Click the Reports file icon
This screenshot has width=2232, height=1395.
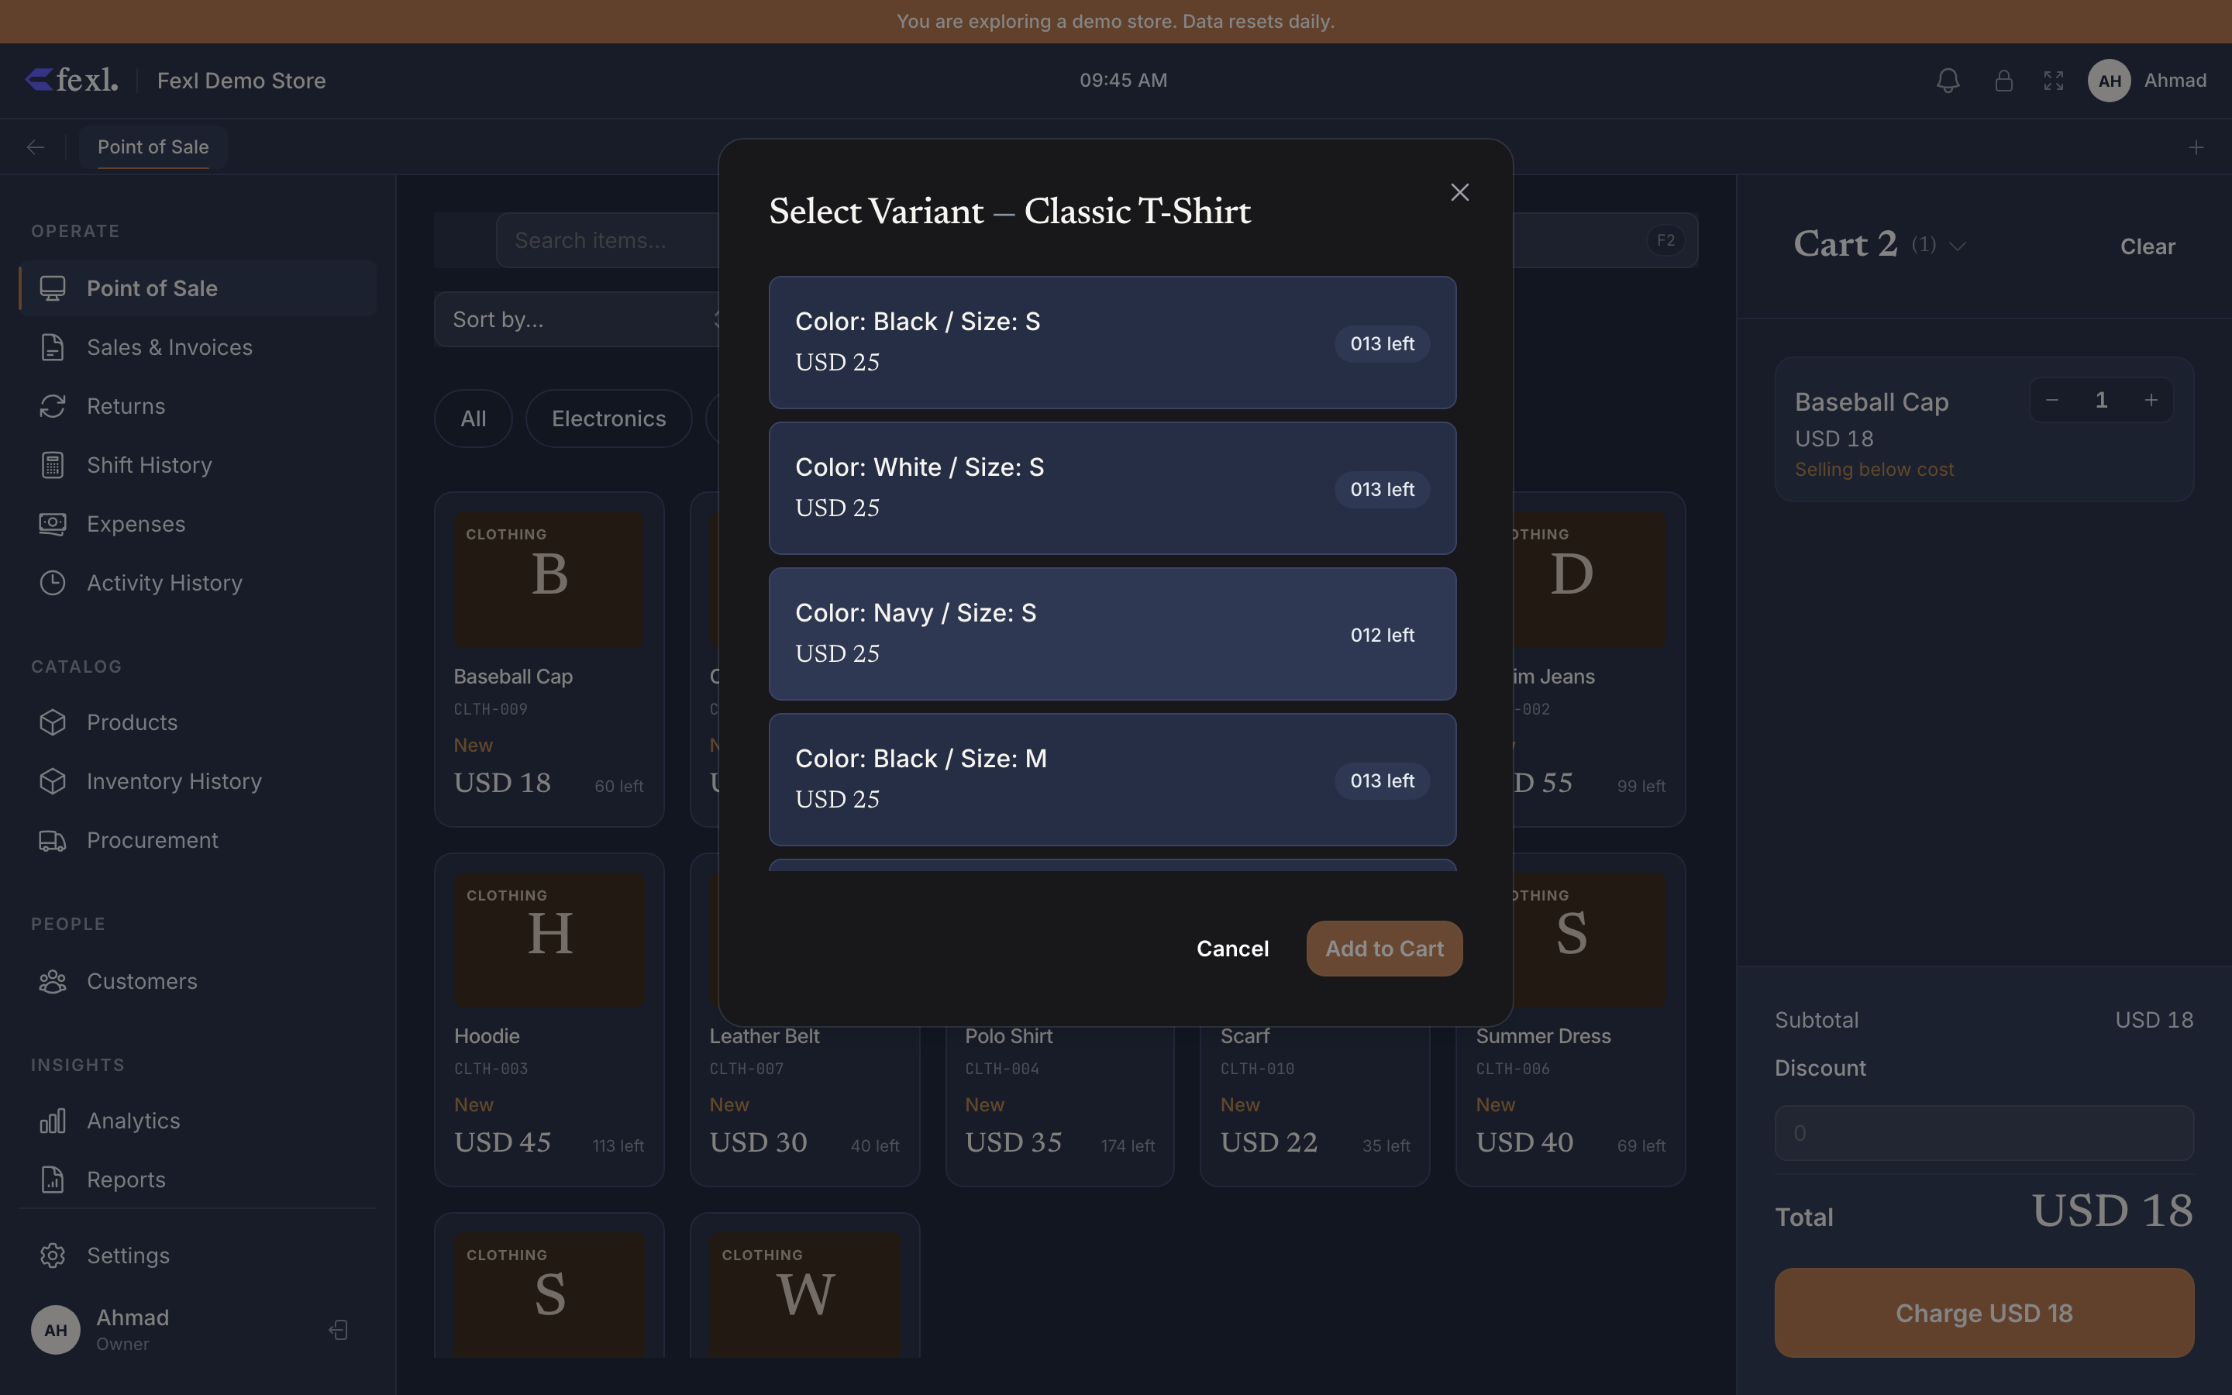coord(53,1180)
